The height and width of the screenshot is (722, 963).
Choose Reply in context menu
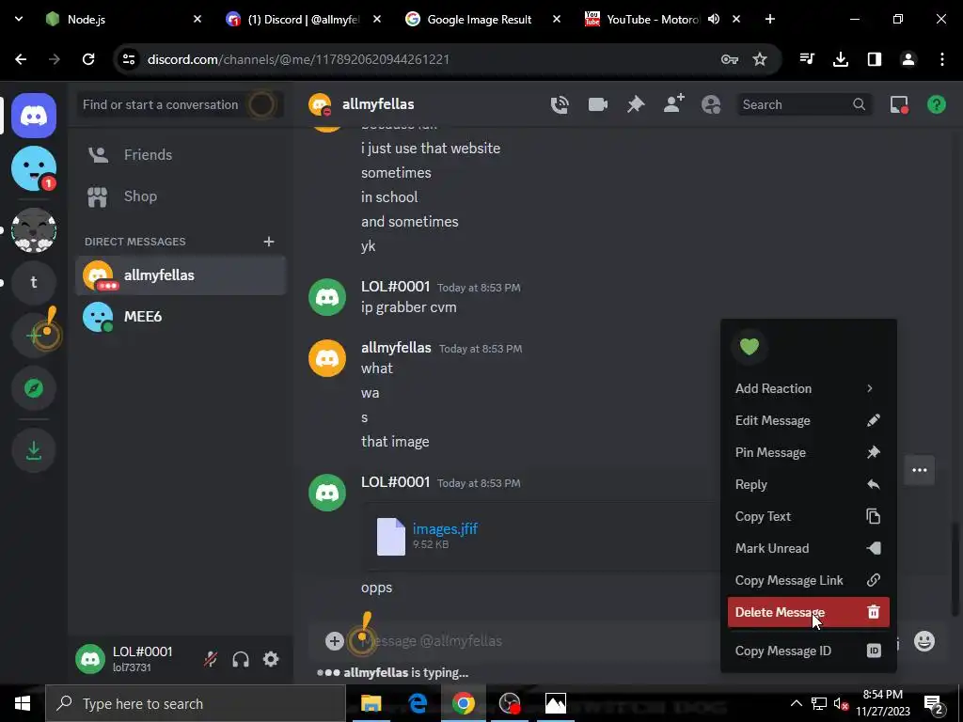808,484
